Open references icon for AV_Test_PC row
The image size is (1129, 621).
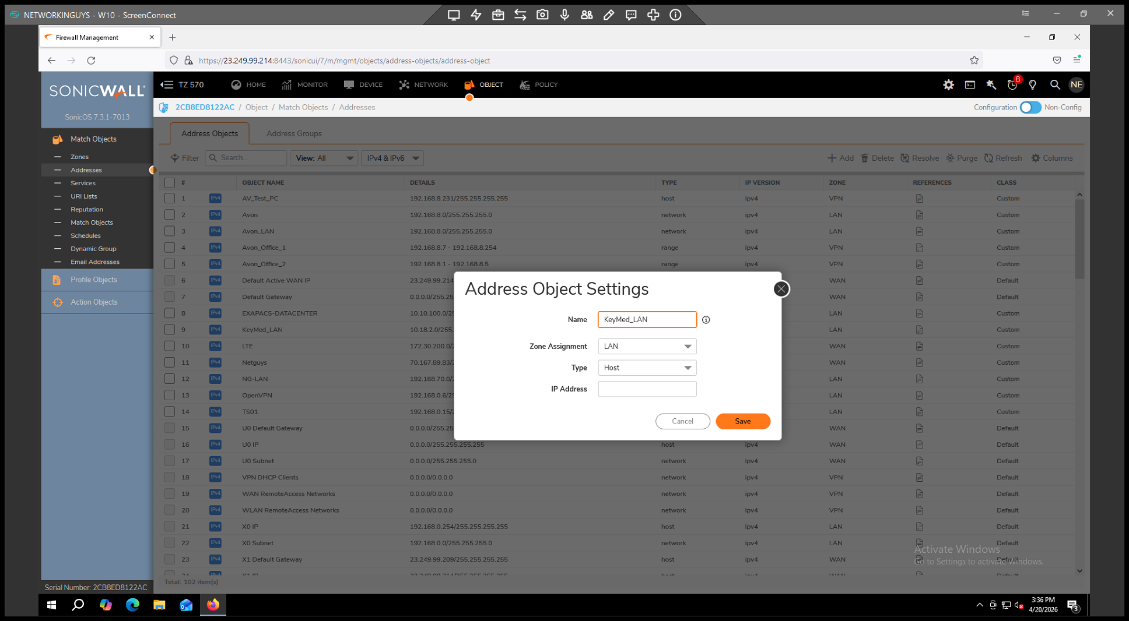[919, 199]
